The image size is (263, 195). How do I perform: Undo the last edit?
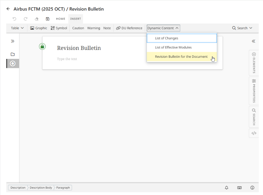click(x=15, y=19)
